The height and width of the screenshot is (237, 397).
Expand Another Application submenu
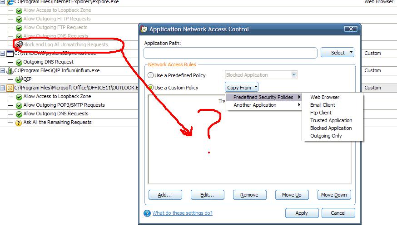pyautogui.click(x=263, y=105)
